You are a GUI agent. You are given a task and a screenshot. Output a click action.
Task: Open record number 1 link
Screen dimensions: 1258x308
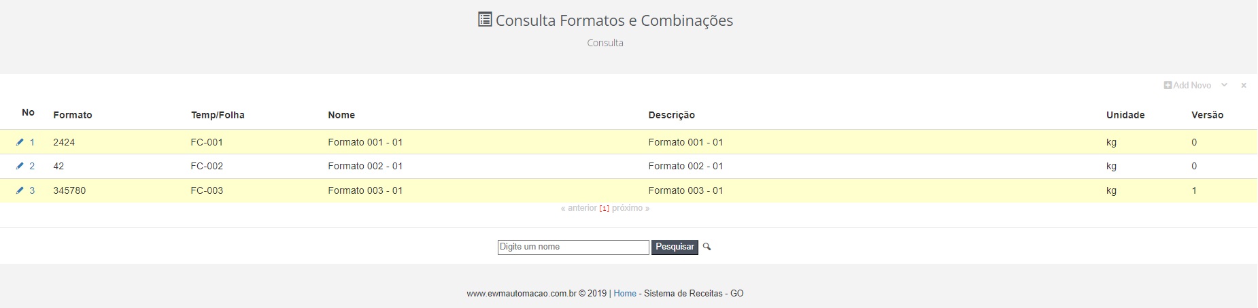32,142
